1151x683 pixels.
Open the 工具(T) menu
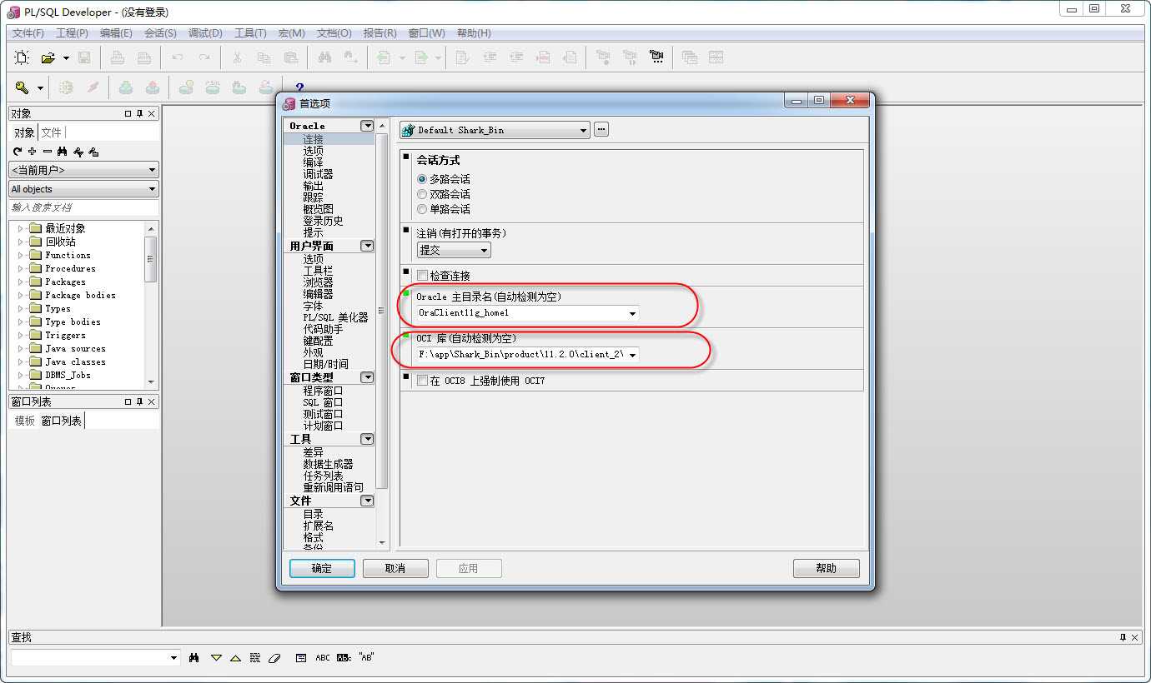[250, 33]
